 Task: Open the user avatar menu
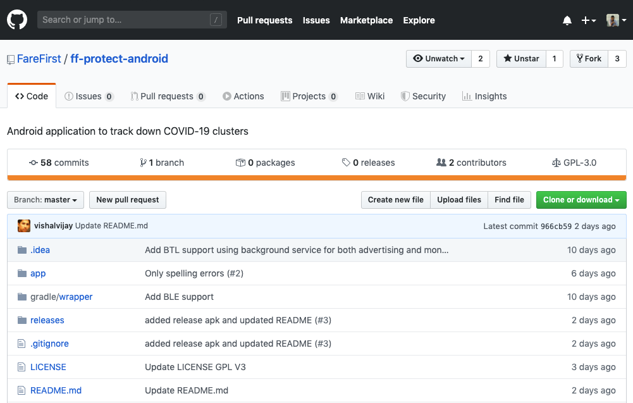616,20
